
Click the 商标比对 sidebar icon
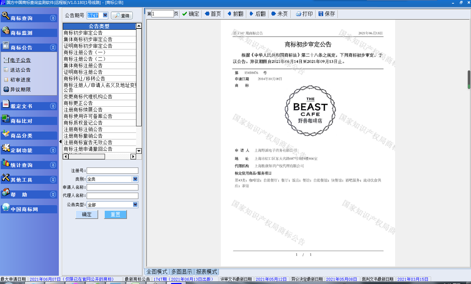[6, 119]
